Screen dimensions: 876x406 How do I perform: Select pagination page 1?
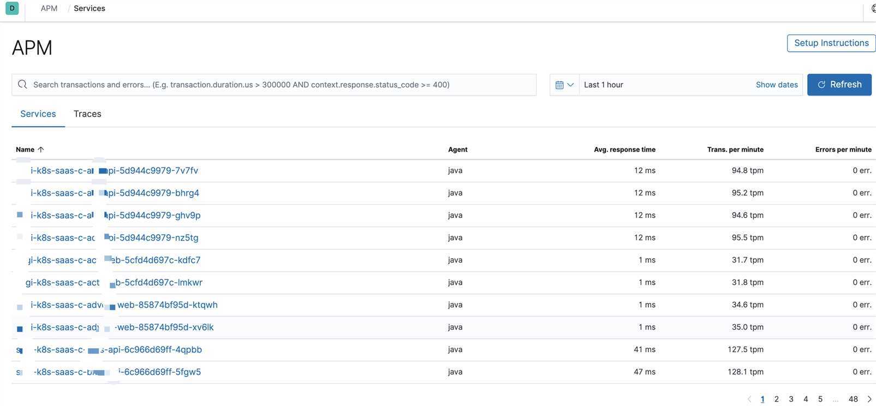[x=762, y=399]
